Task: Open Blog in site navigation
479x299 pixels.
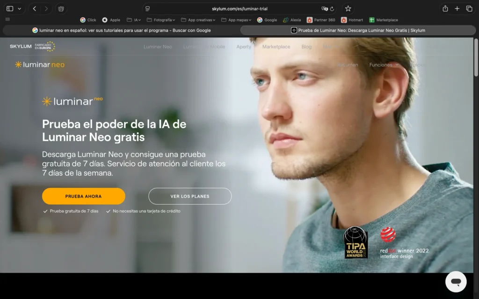Action: [306, 47]
